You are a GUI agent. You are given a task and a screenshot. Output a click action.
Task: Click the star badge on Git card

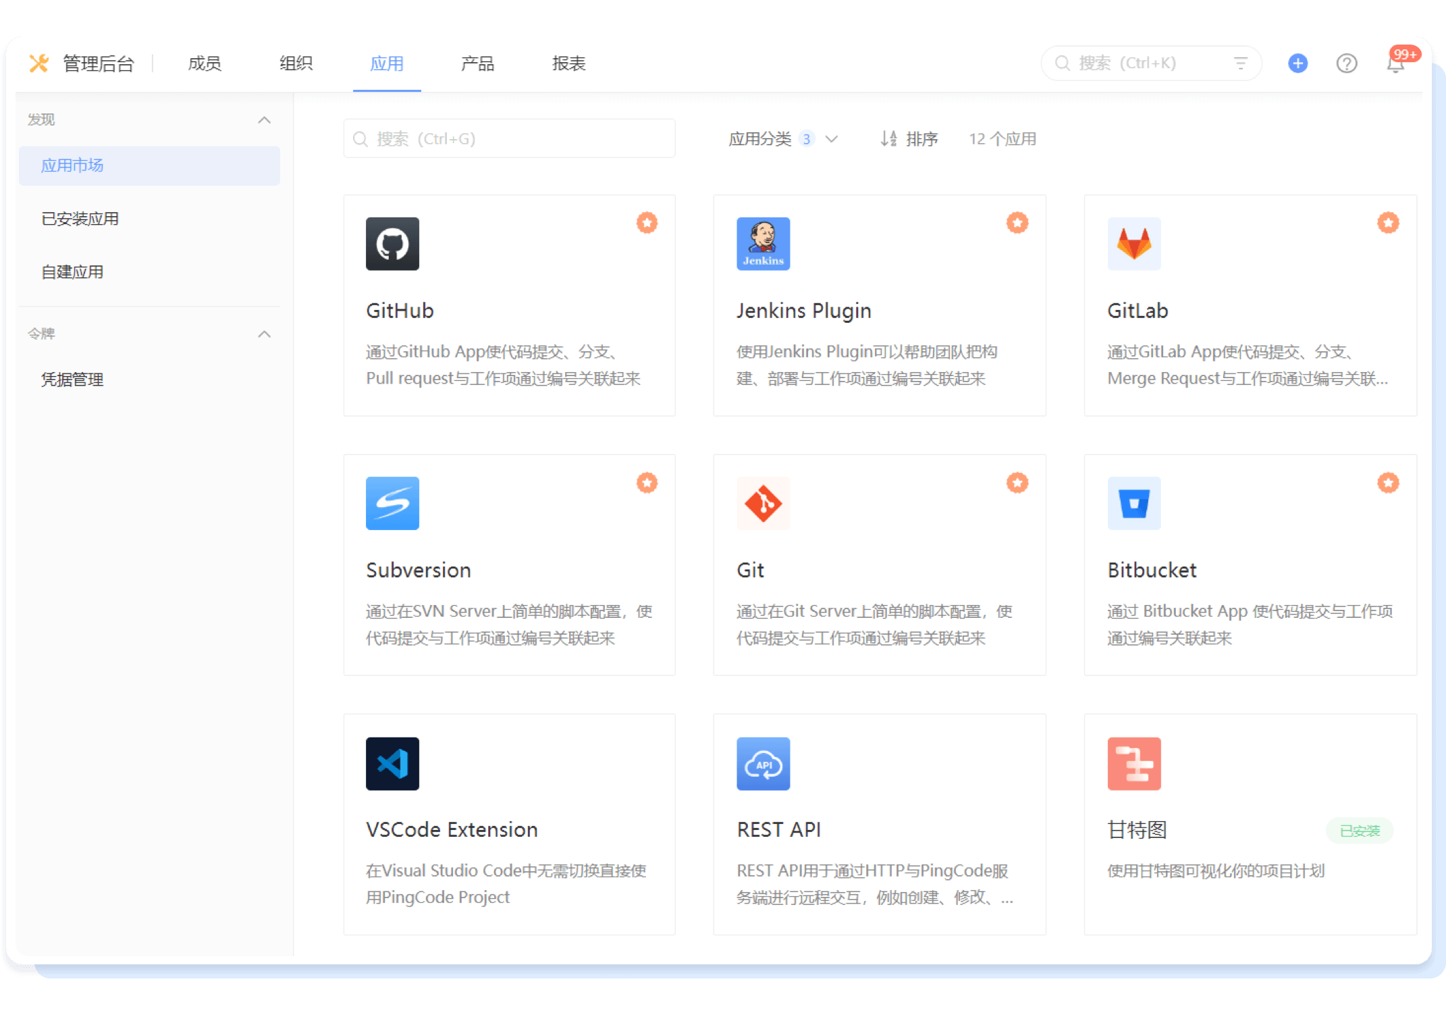pos(1017,483)
